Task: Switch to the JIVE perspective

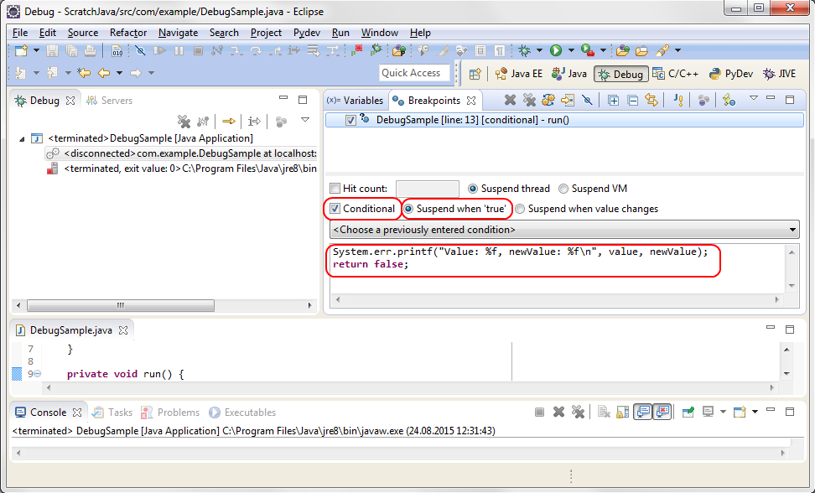Action: click(x=779, y=74)
